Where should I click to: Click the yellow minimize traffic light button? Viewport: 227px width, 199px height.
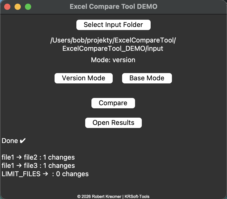(x=17, y=7)
